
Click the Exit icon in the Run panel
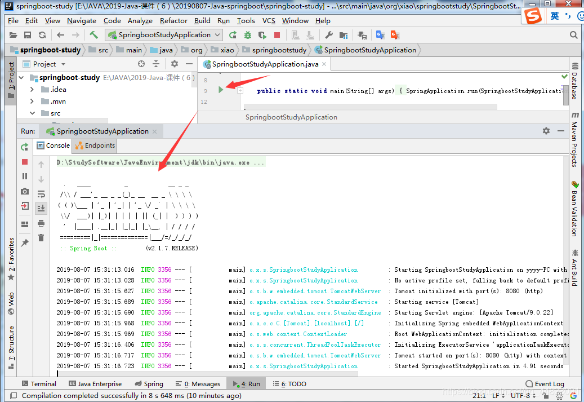point(25,206)
